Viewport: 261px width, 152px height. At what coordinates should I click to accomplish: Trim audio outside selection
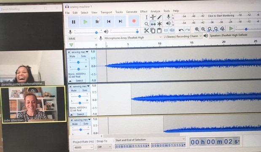(166, 30)
